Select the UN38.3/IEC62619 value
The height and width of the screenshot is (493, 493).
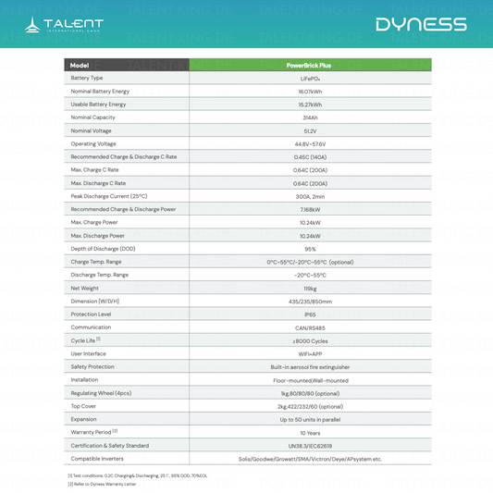point(310,446)
